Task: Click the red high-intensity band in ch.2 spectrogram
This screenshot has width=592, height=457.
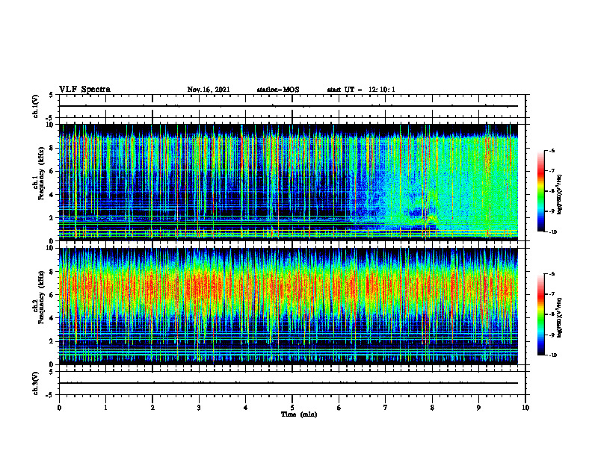Action: click(289, 287)
